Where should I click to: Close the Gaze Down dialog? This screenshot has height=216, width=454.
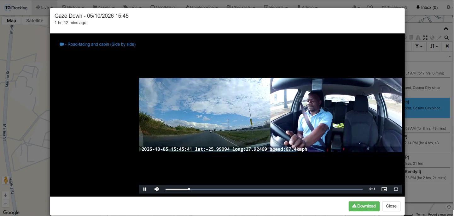(x=391, y=206)
